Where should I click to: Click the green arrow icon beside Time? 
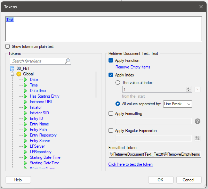point(25,85)
